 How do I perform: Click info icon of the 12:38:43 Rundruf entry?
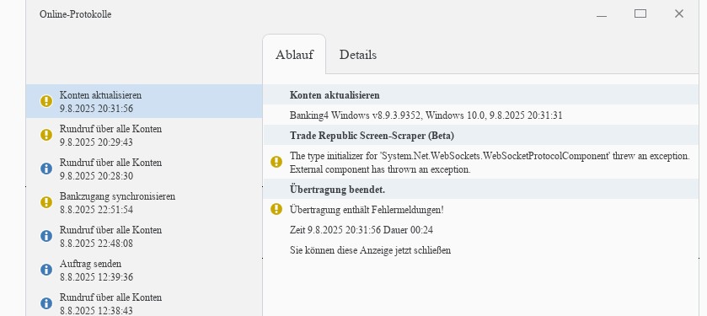46,303
